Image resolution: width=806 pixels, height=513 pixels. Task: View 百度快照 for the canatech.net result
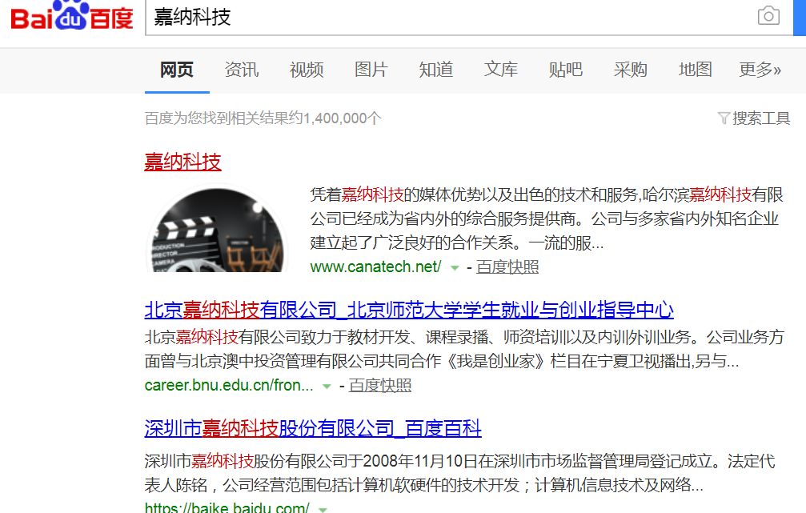pos(507,267)
